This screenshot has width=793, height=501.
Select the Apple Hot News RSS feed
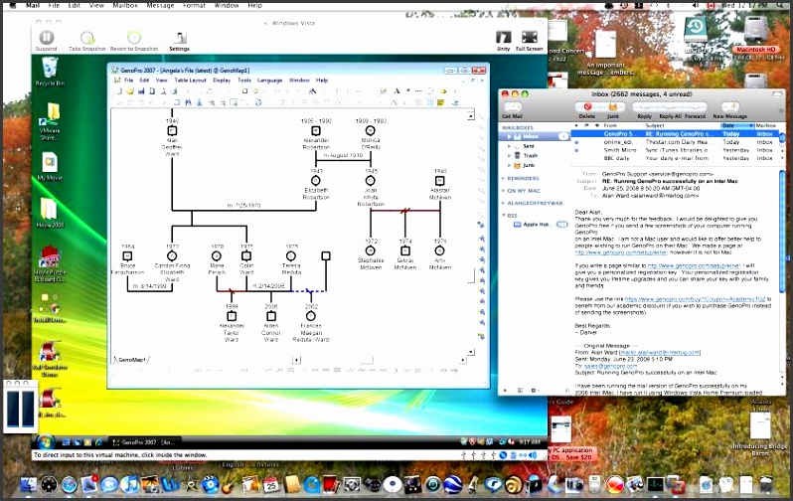tap(536, 225)
